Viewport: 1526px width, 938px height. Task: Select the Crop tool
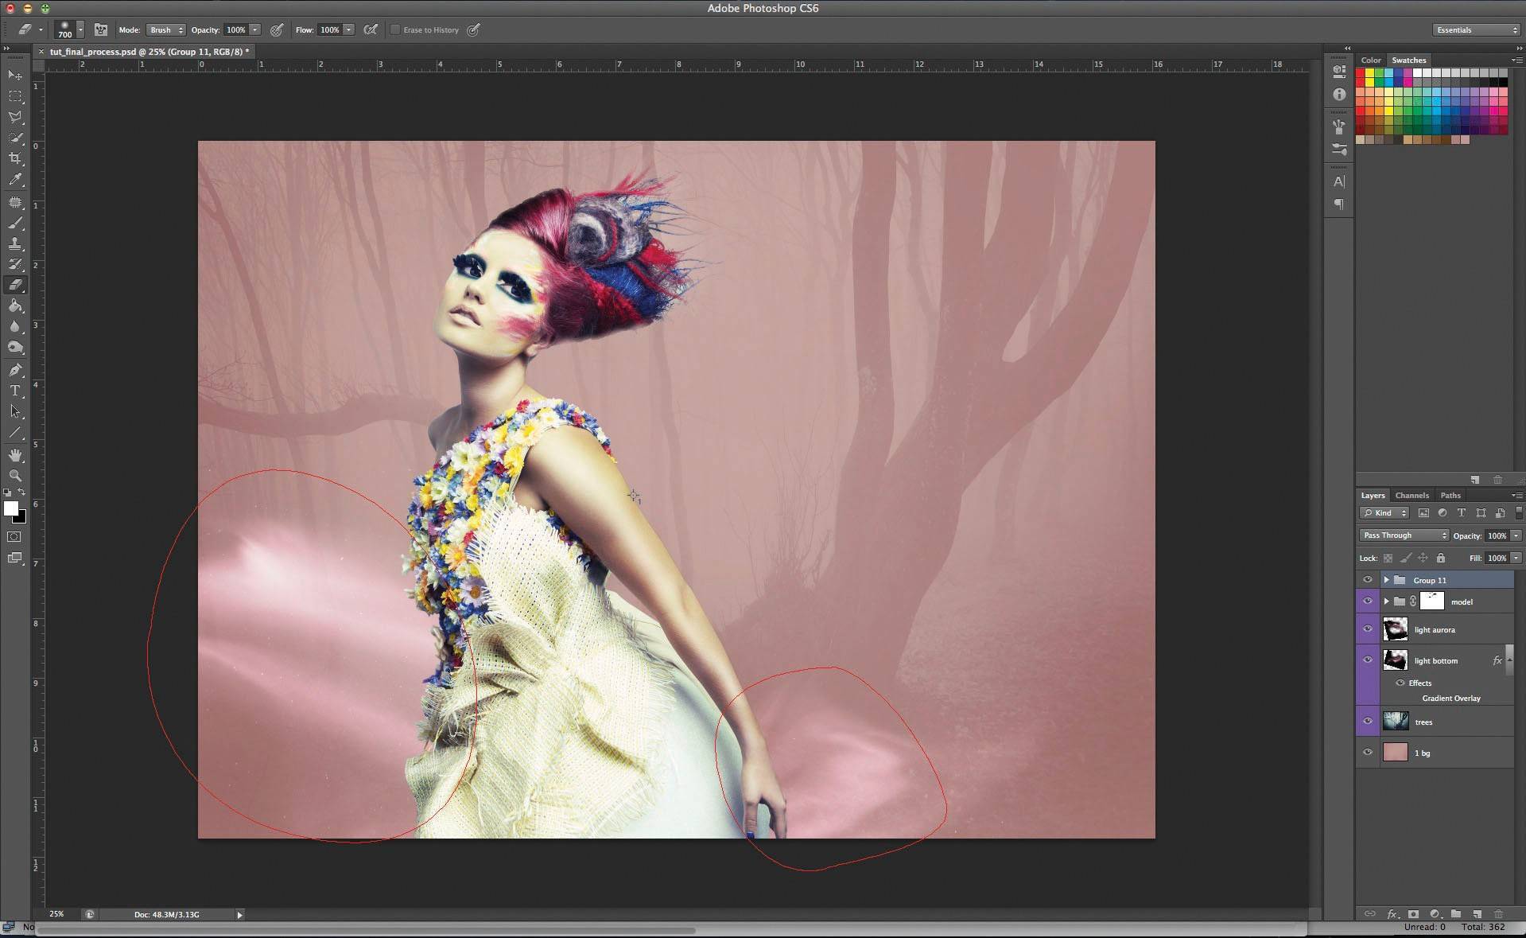pos(15,158)
